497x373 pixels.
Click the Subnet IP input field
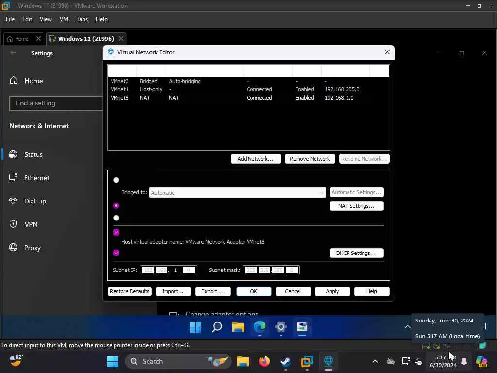[x=168, y=270]
